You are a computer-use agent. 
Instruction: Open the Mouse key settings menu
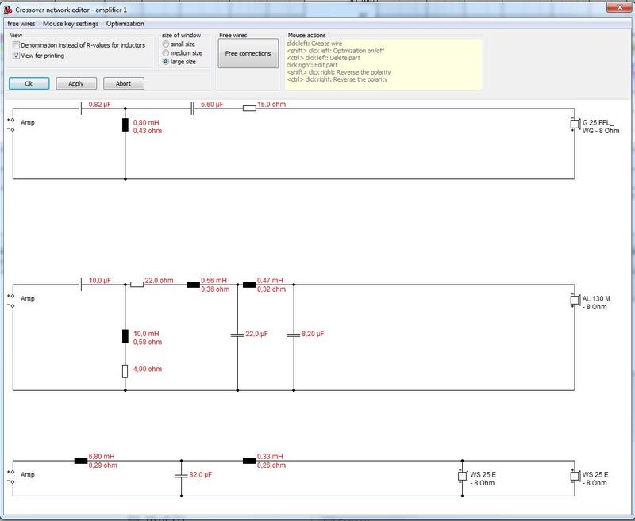(x=71, y=24)
